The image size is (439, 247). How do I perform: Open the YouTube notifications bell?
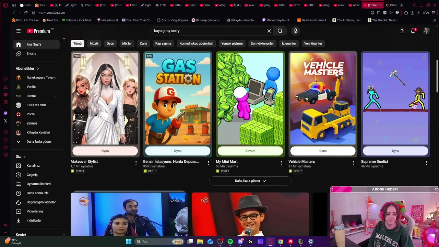[413, 31]
